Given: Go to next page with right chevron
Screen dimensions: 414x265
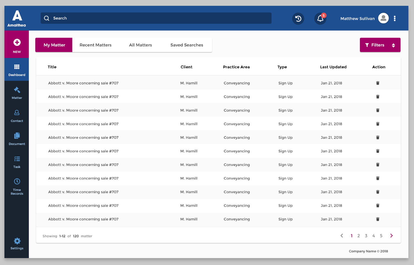Looking at the screenshot, I should [391, 236].
